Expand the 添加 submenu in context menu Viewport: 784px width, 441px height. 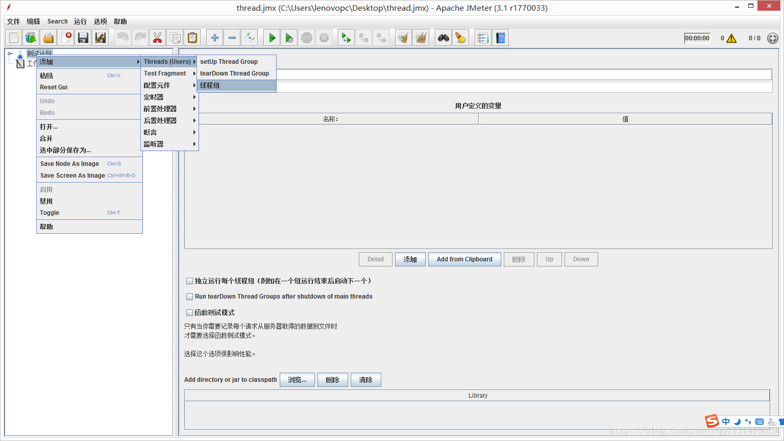89,62
